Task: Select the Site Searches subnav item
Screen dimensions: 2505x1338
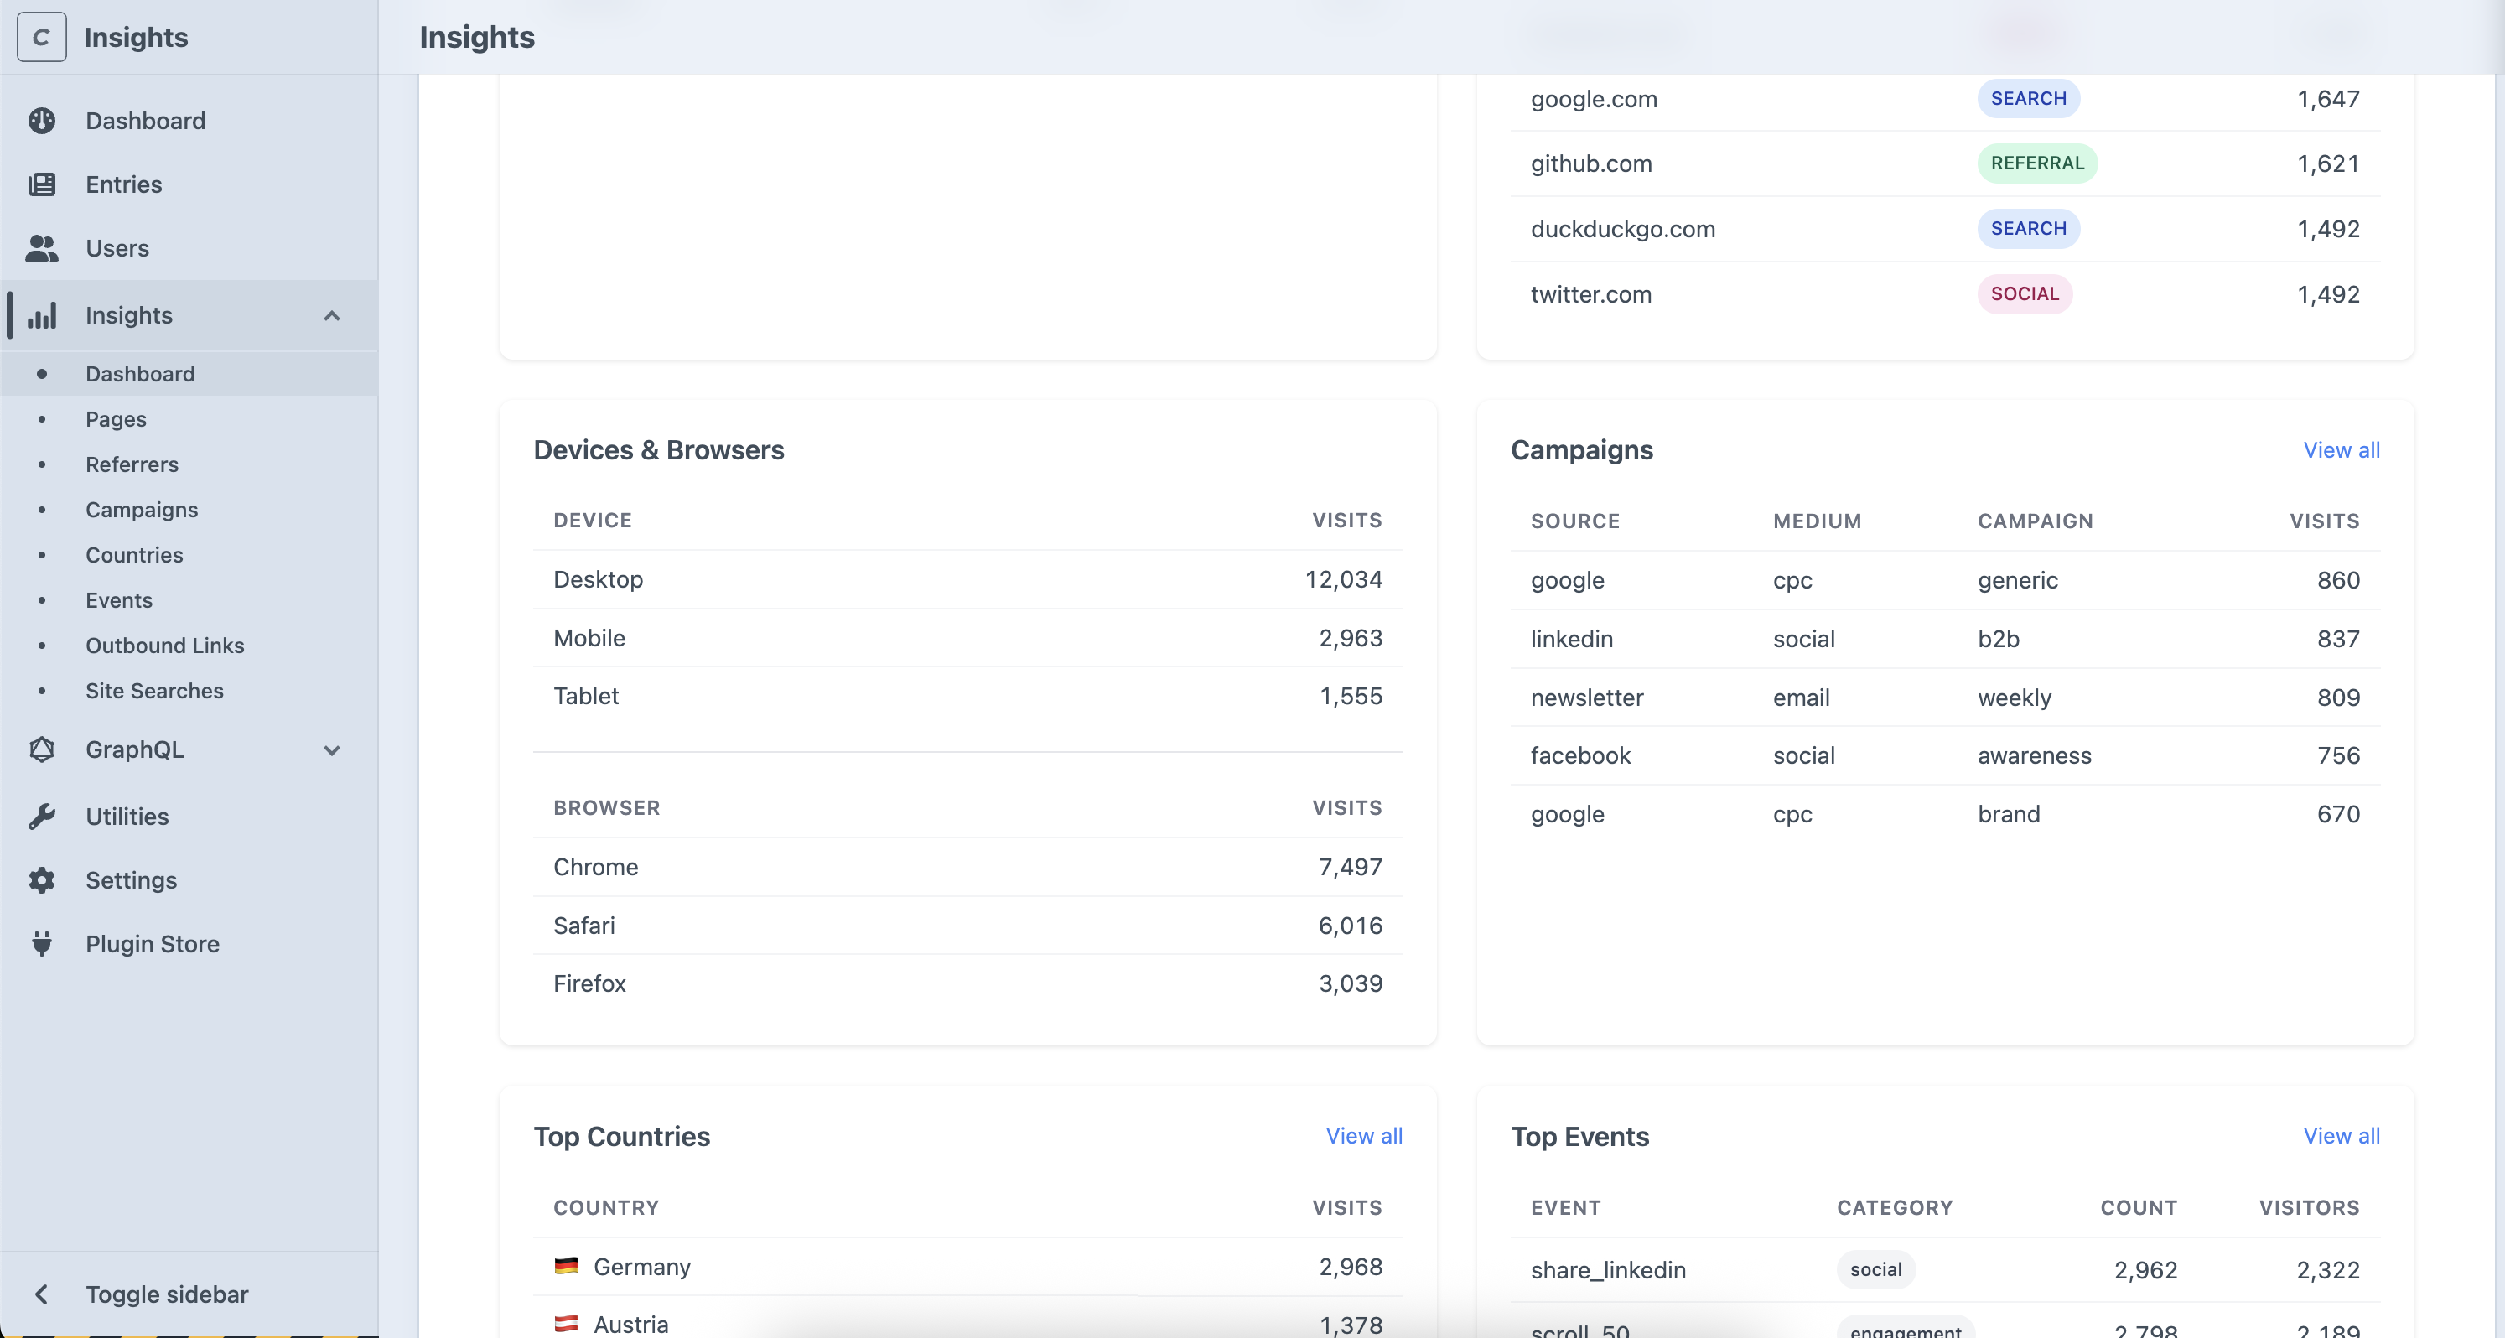Action: click(x=154, y=691)
